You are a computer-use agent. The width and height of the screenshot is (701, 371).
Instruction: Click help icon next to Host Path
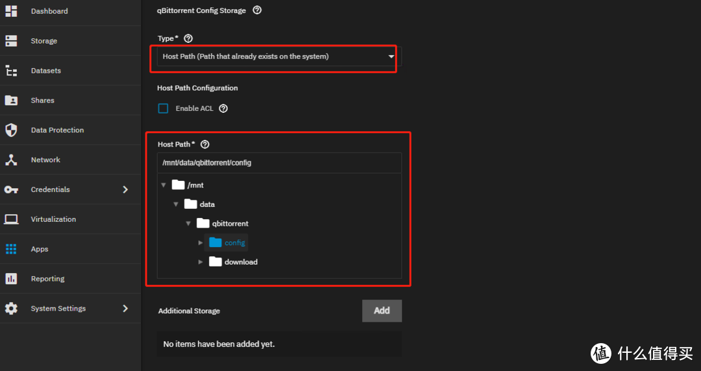[x=205, y=145]
